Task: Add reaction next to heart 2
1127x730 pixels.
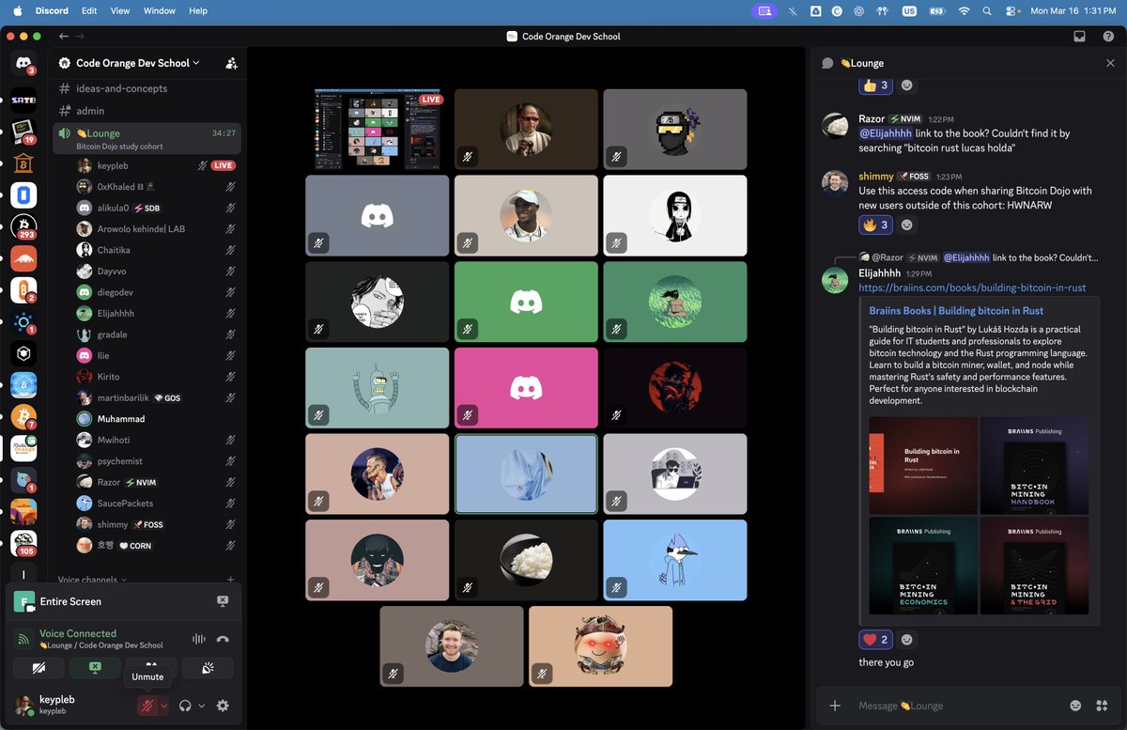Action: point(906,640)
